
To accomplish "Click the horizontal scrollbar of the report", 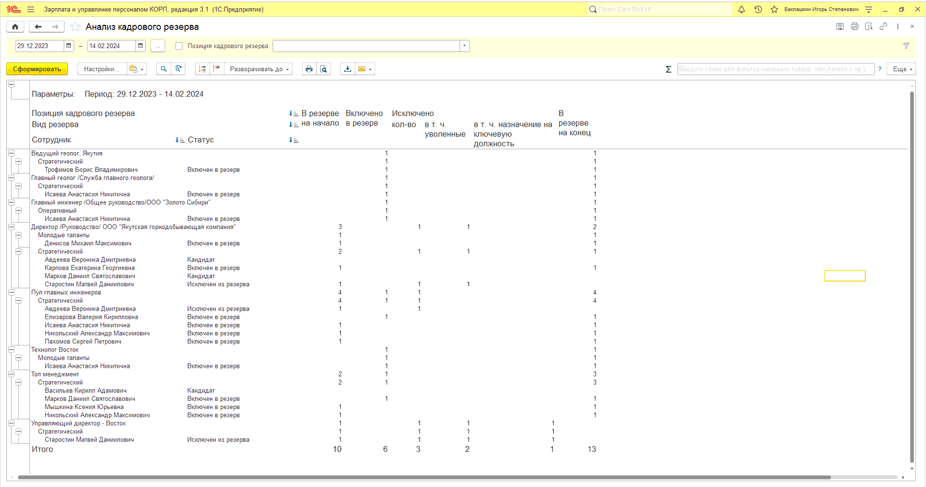I will tap(424, 478).
